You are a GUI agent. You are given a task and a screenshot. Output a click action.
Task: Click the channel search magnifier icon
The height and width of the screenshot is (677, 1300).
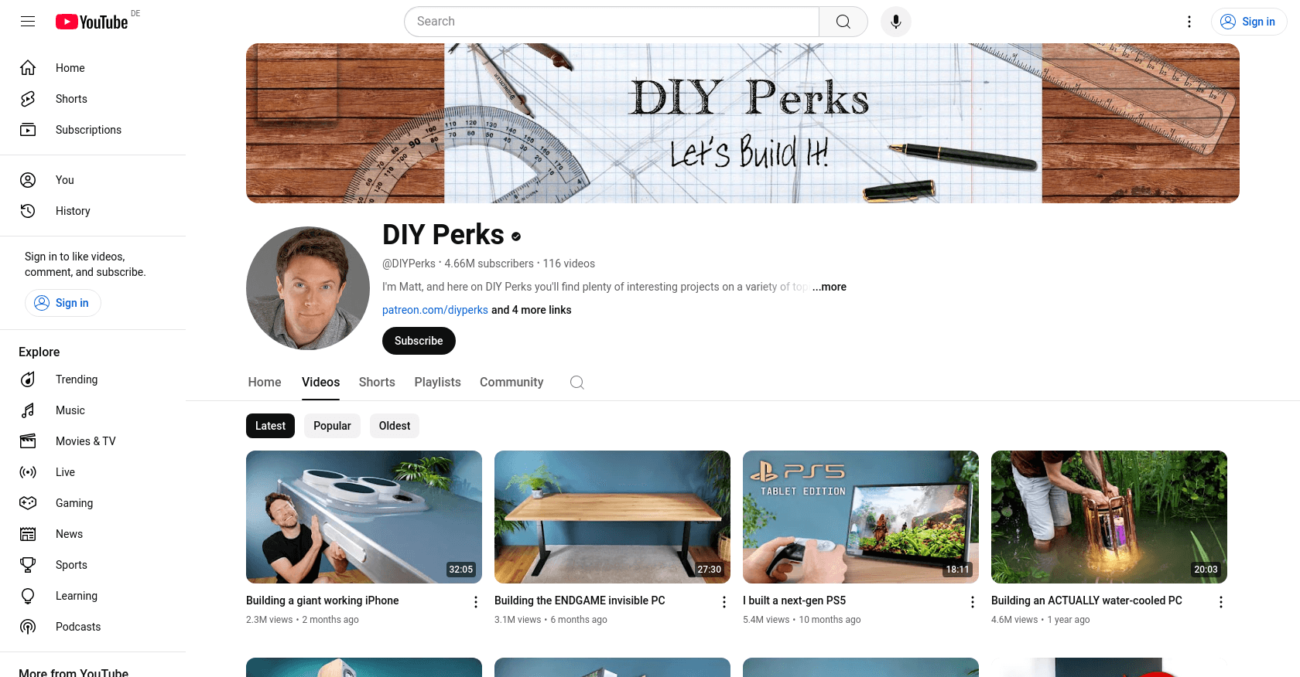pyautogui.click(x=577, y=383)
